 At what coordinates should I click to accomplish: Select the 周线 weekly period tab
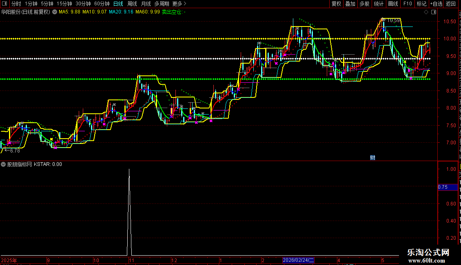(x=132, y=4)
